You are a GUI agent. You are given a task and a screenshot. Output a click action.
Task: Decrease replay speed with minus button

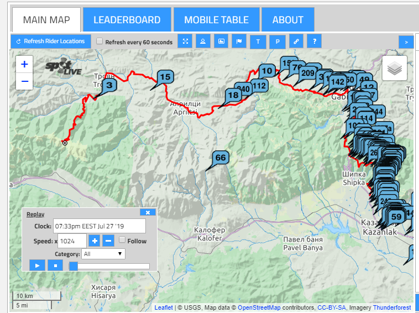[x=108, y=241]
